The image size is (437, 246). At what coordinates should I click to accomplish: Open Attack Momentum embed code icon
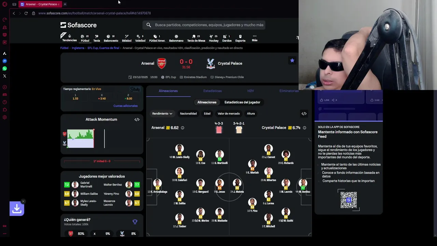click(x=137, y=120)
